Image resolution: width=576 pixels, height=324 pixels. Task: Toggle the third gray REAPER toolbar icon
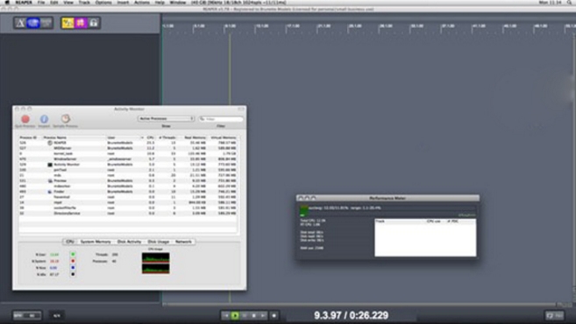pyautogui.click(x=46, y=23)
